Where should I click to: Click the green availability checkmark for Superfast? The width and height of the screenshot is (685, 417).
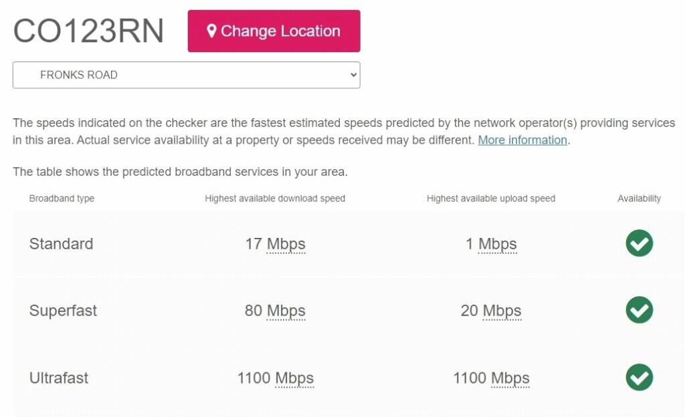639,310
